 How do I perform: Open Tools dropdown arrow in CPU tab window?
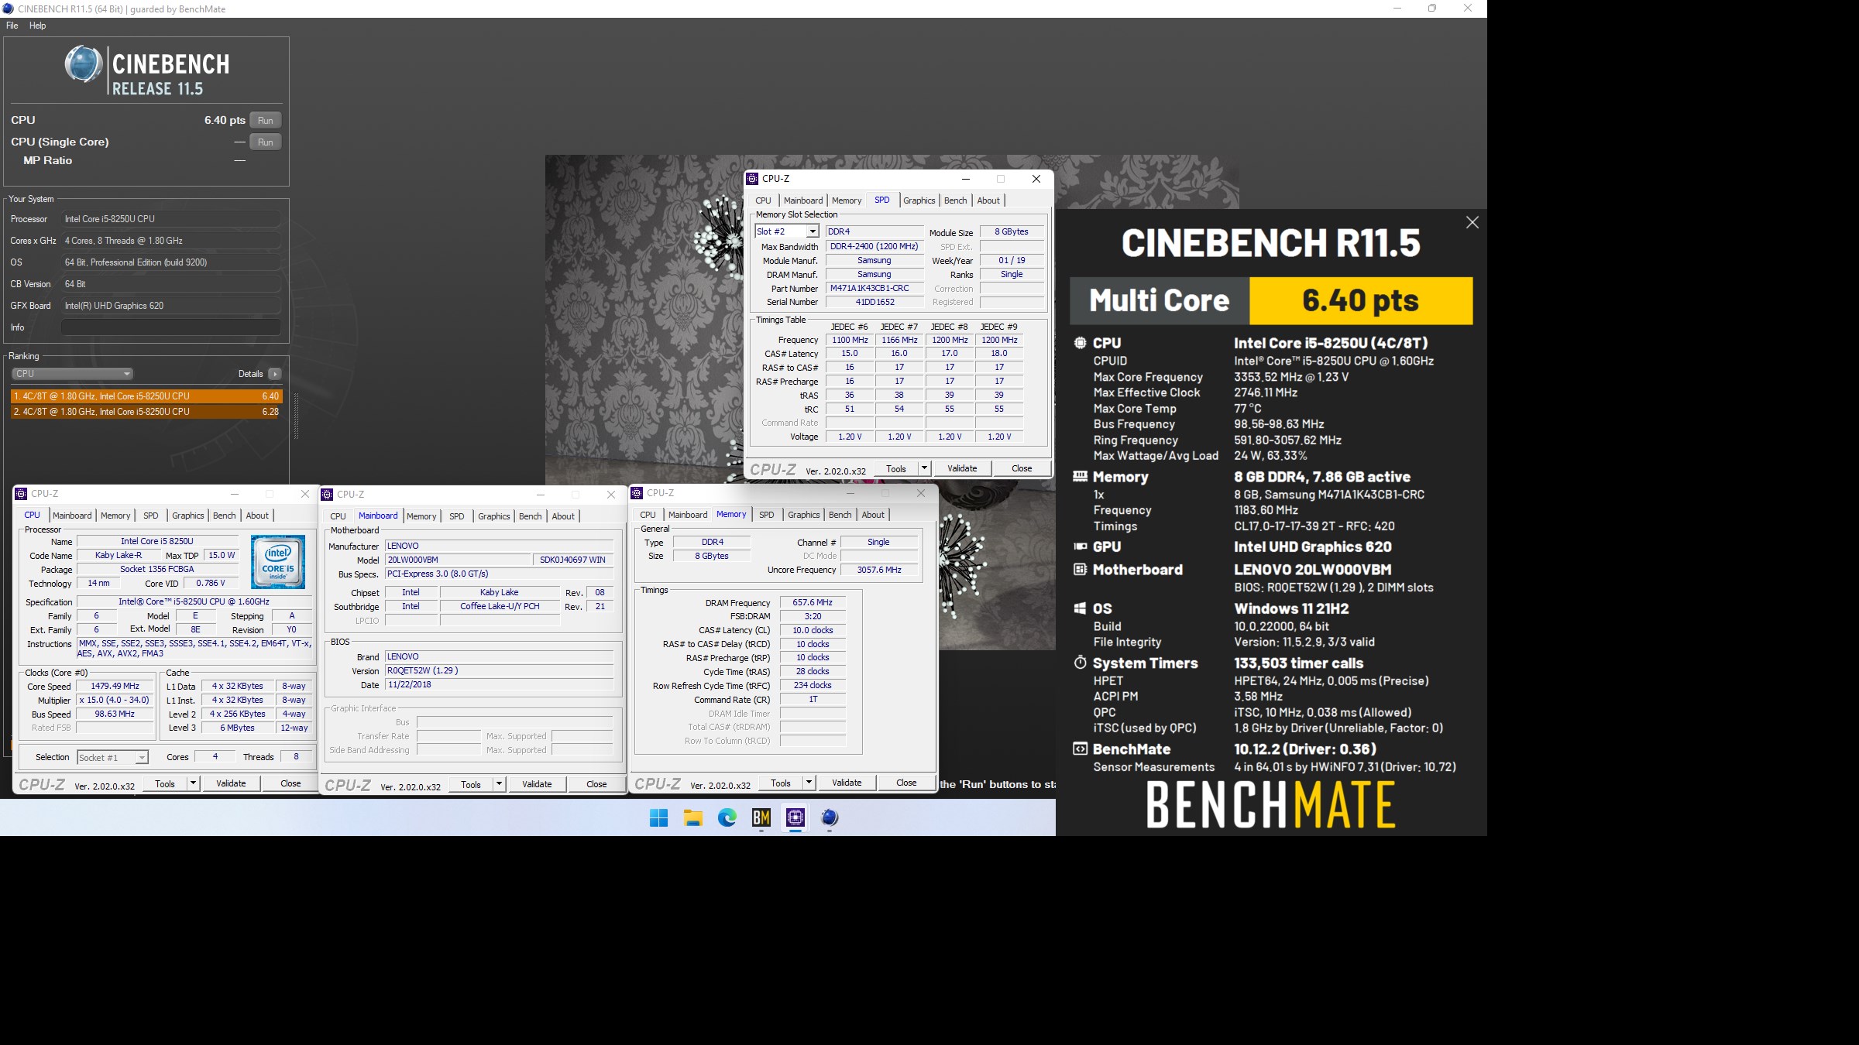[x=193, y=783]
